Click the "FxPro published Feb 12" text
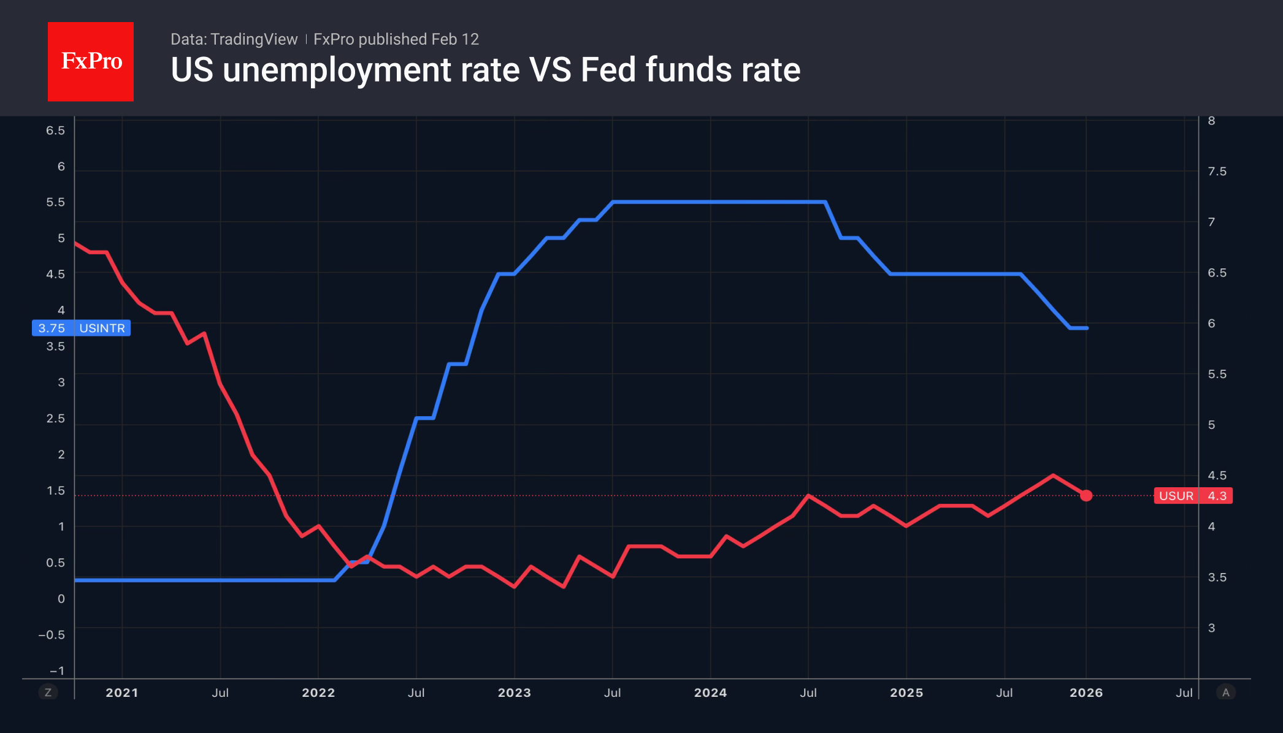The height and width of the screenshot is (733, 1283). pyautogui.click(x=396, y=39)
